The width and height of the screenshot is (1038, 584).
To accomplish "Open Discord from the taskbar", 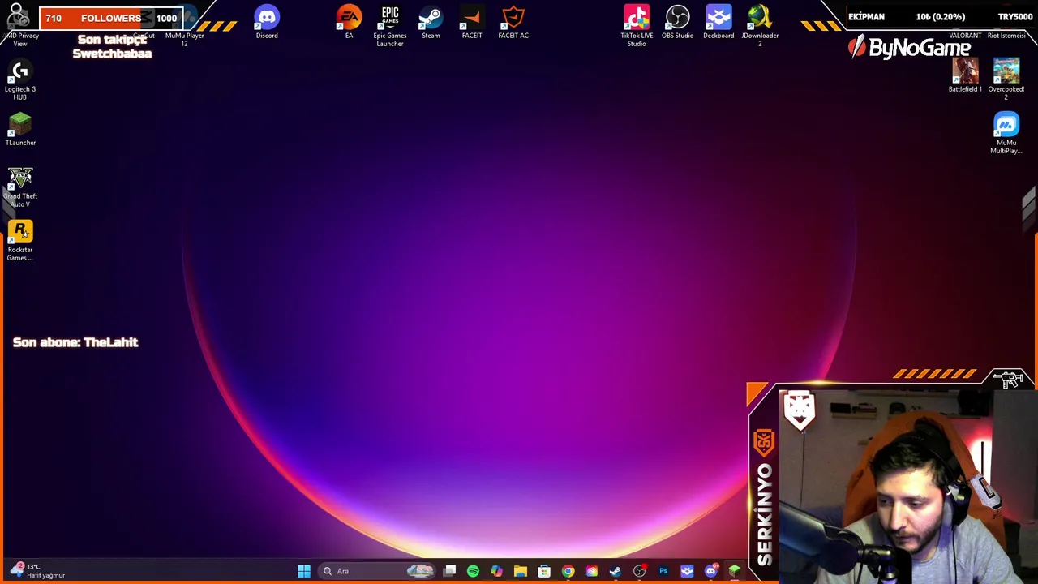I will click(711, 571).
